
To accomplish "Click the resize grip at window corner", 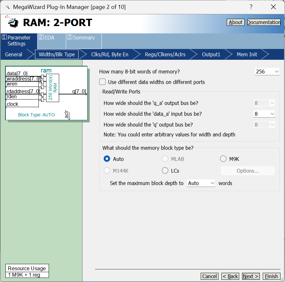I will [282, 279].
